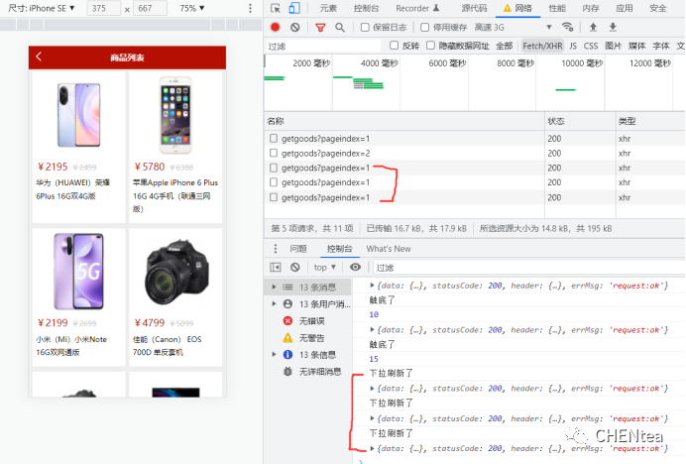The image size is (686, 464).
Task: Open the 高速 3G throttling dropdown
Action: coord(513,27)
